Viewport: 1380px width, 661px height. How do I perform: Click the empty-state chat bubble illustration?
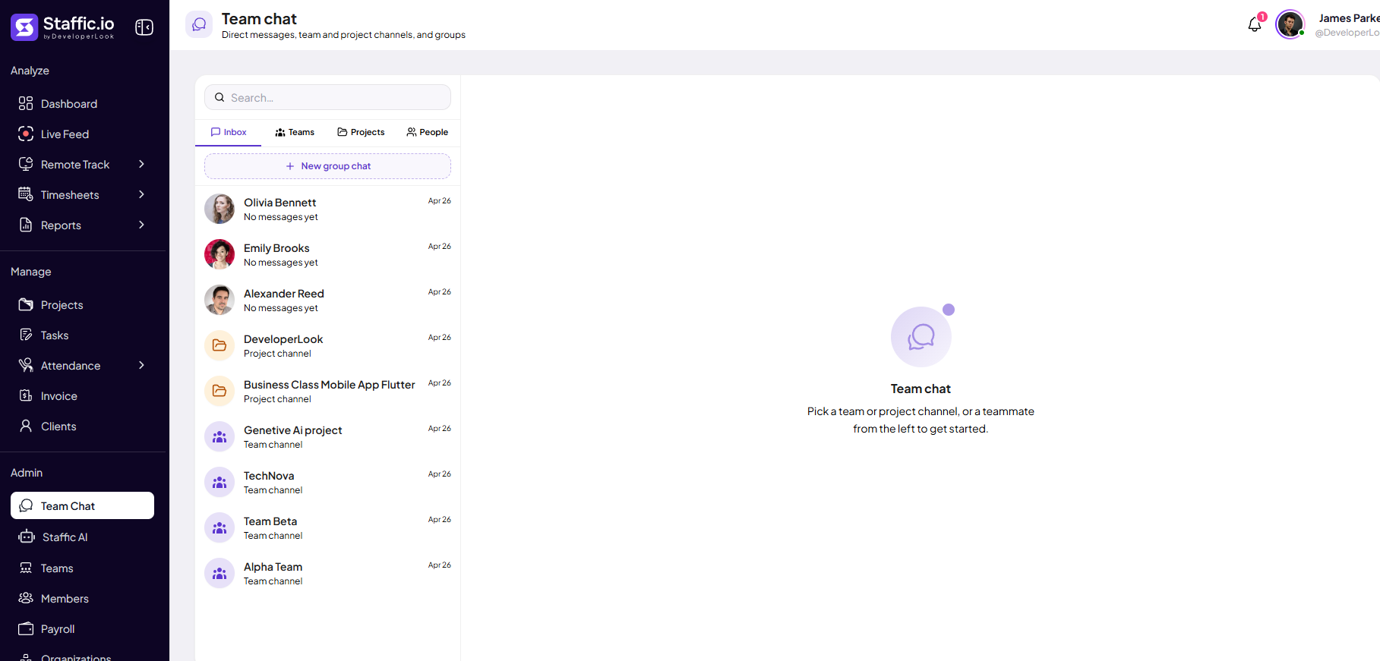point(921,336)
